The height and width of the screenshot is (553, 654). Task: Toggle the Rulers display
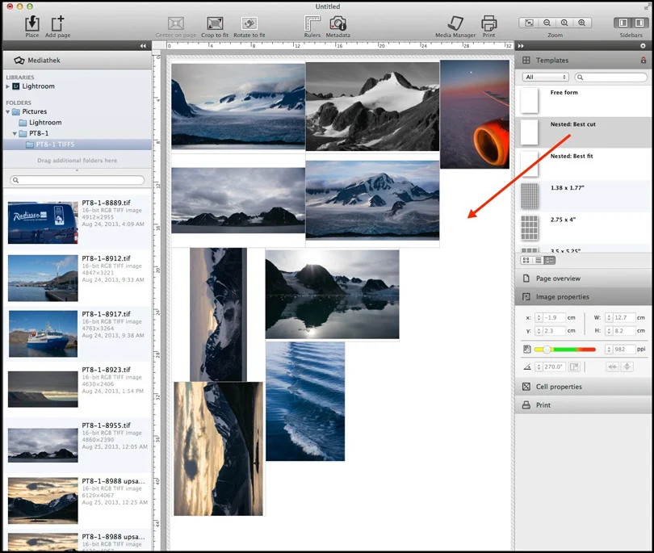point(312,23)
